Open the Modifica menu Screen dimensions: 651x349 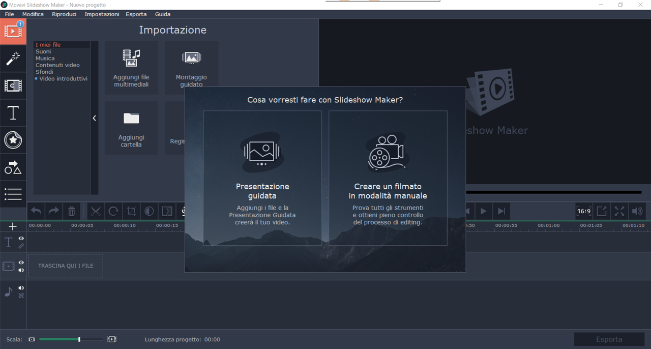[33, 14]
